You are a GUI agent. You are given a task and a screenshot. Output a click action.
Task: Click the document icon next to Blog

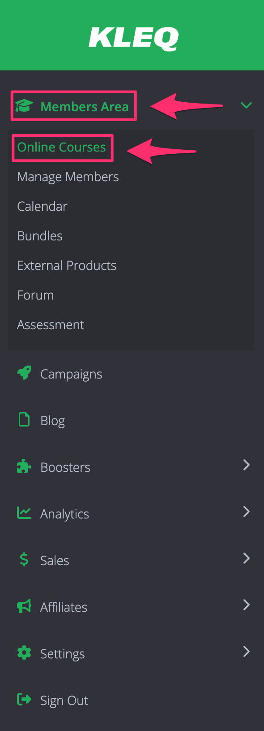coord(24,420)
